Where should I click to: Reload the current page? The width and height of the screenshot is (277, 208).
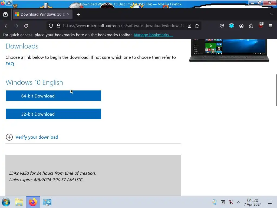tap(26, 26)
